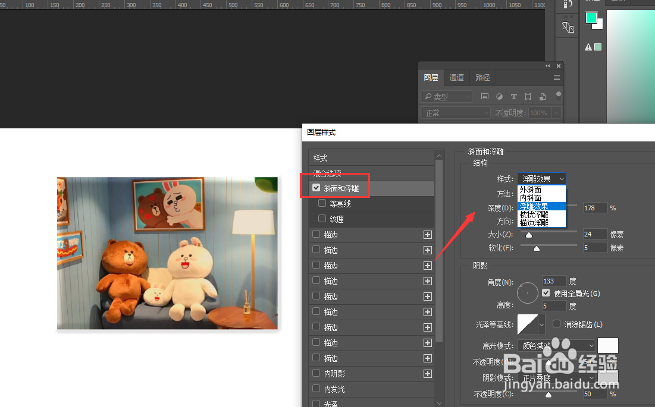This screenshot has height=407, width=655.
Task: Click the 图层样式 dialog title bar
Action: (x=478, y=132)
